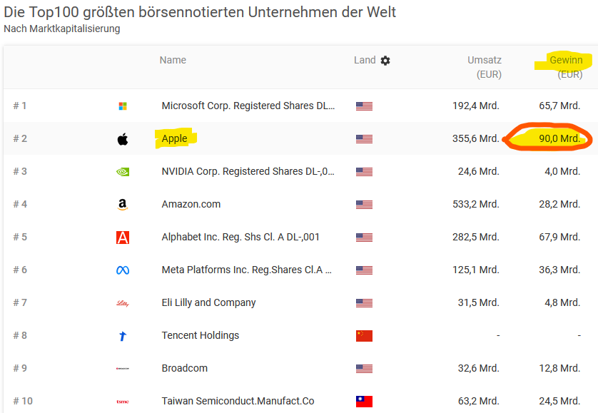Click the US flag next to Microsoft
Image resolution: width=598 pixels, height=413 pixels.
point(364,106)
